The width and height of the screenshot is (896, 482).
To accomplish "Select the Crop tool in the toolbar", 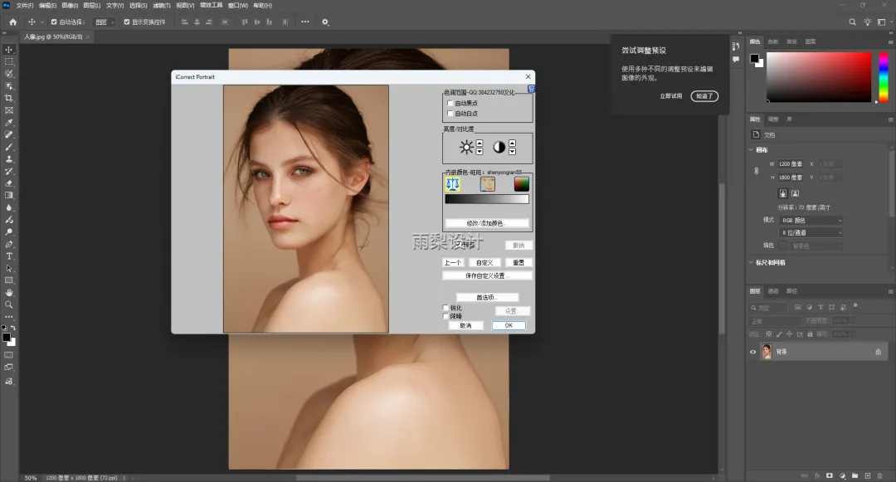I will click(x=9, y=98).
